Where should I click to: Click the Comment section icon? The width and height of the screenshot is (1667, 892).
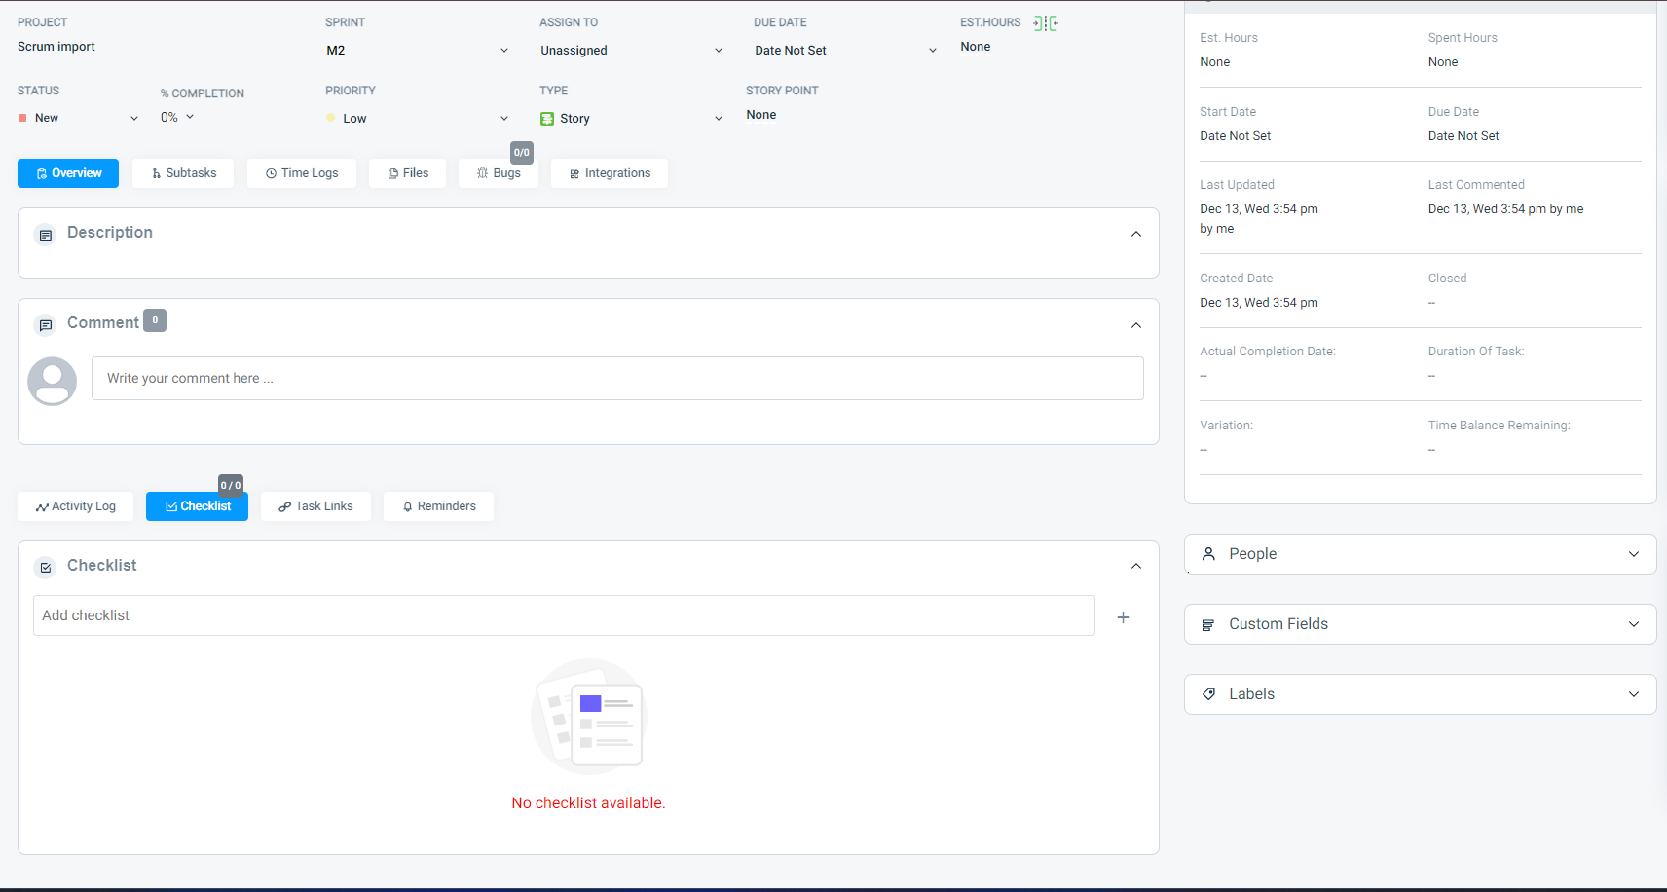pos(46,325)
